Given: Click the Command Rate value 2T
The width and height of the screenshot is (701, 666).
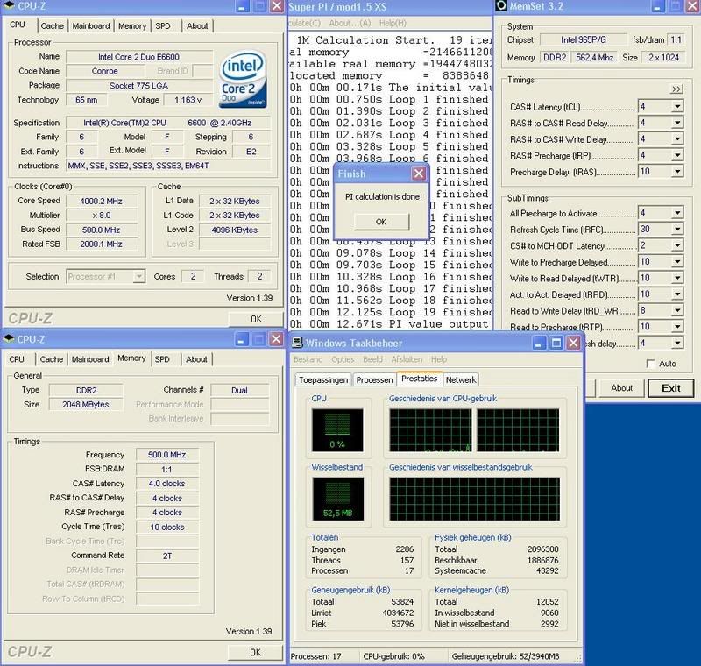Looking at the screenshot, I should point(166,556).
